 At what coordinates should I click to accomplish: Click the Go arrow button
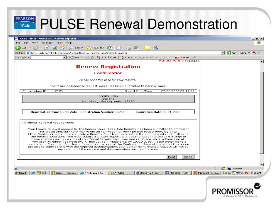pos(231,53)
